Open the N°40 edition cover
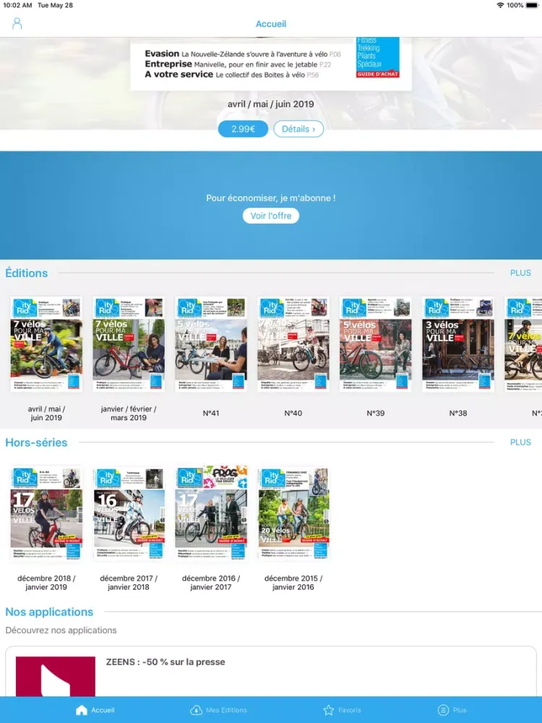 (293, 344)
